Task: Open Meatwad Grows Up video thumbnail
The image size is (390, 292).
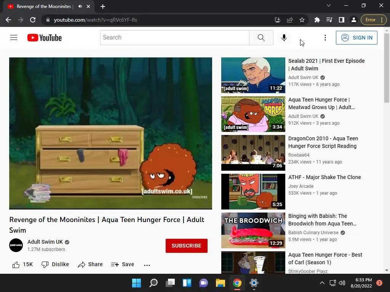Action: [x=253, y=114]
